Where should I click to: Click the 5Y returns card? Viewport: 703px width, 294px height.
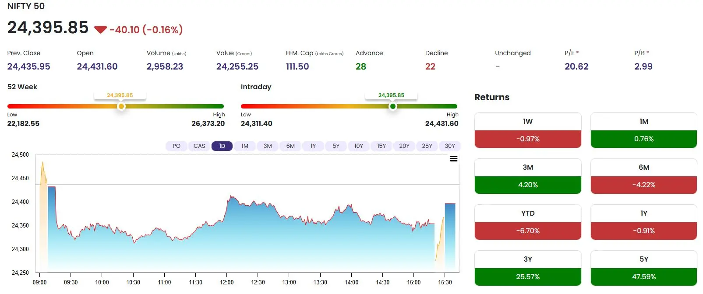pos(644,268)
